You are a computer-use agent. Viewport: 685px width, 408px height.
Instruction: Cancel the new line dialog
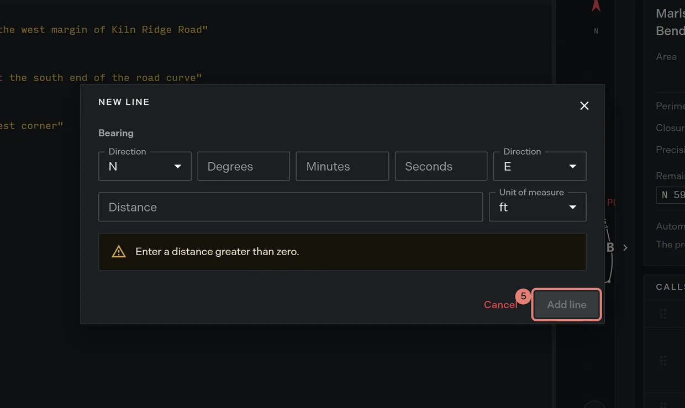[x=500, y=305]
